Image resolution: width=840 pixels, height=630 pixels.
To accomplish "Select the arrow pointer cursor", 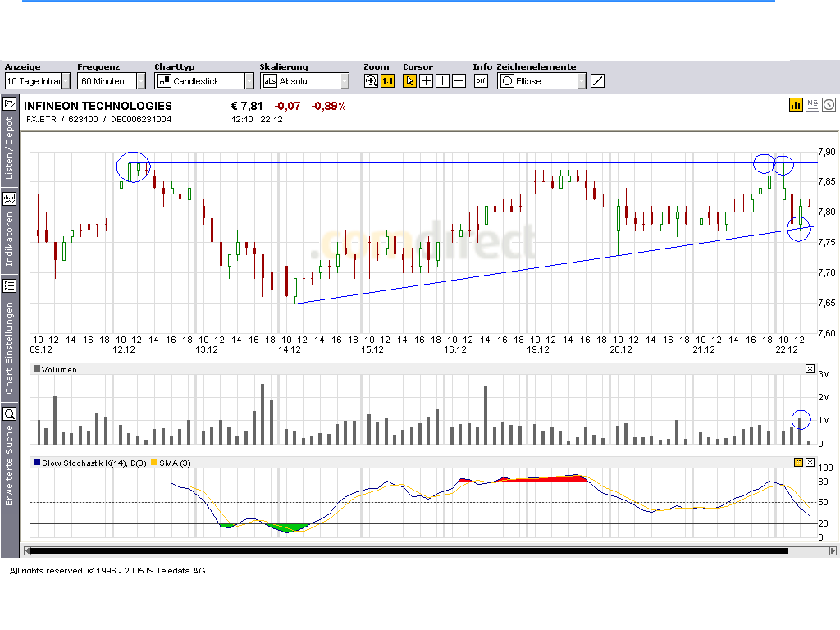I will click(x=409, y=81).
